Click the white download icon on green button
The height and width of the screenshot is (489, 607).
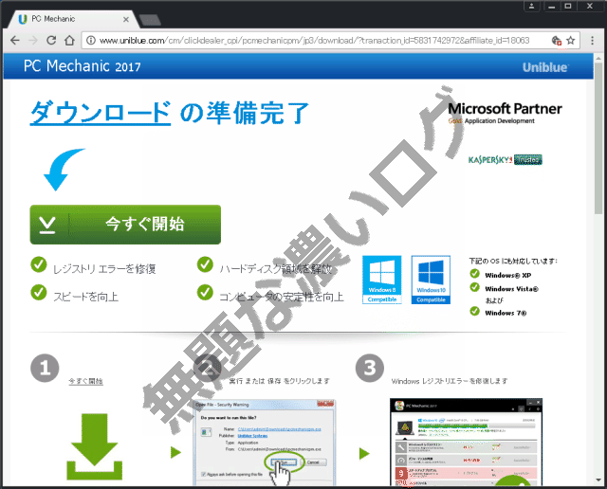[47, 225]
